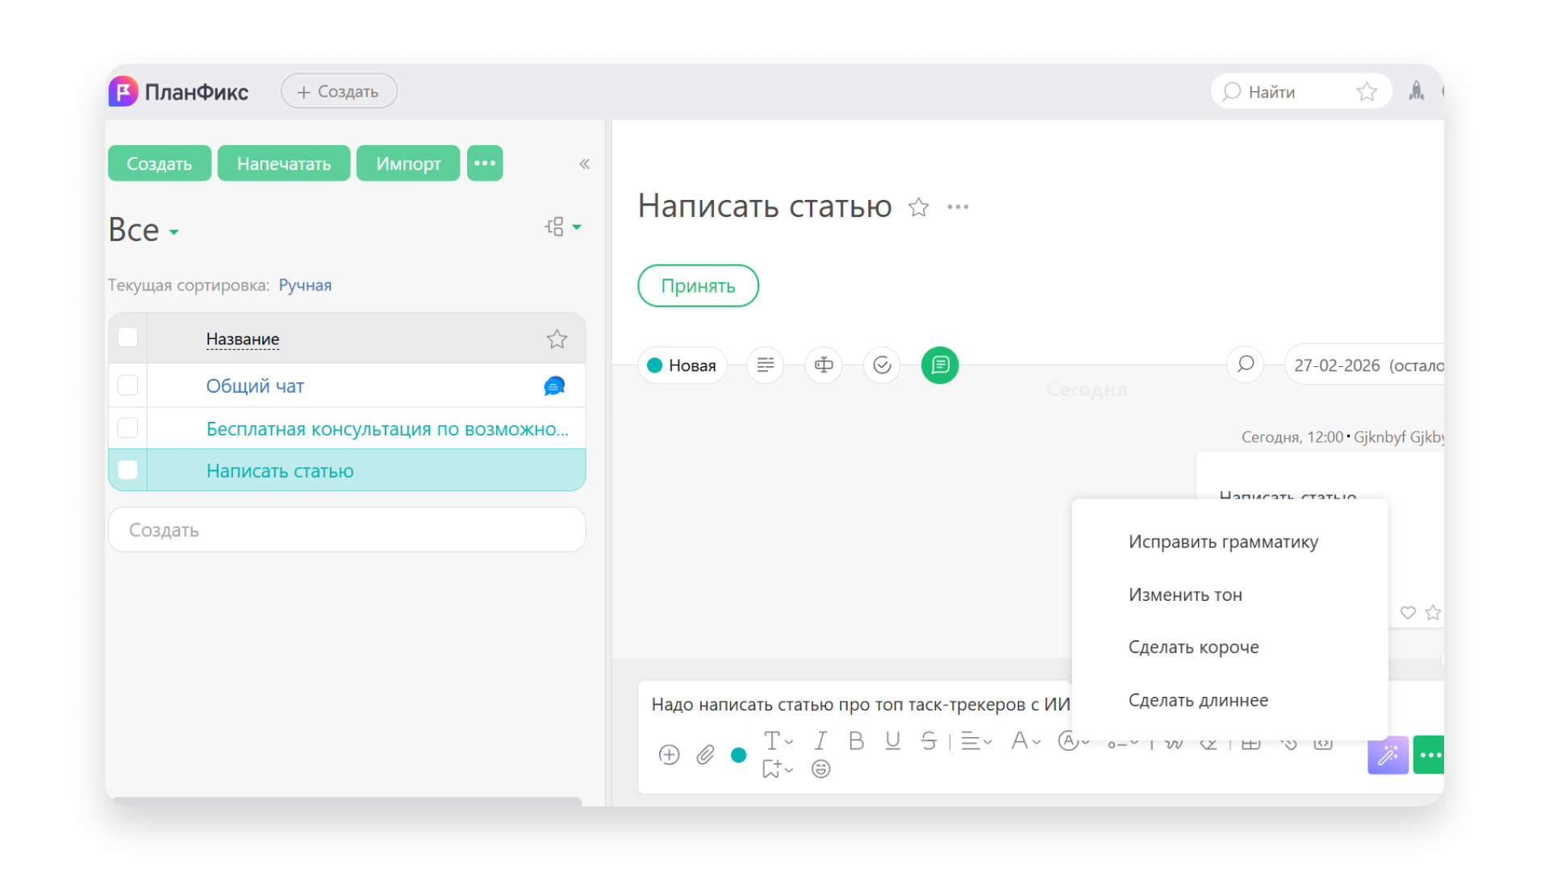Open the comments panel via green chat bubble icon
The width and height of the screenshot is (1549, 871).
pos(939,365)
